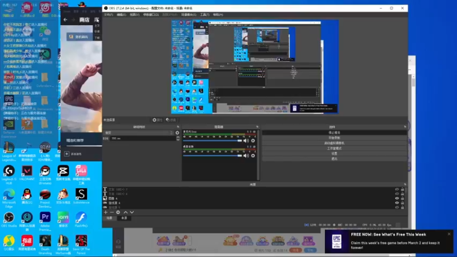Open Sons Of The Forest desktop icon
This screenshot has width=457, height=257.
(x=81, y=245)
